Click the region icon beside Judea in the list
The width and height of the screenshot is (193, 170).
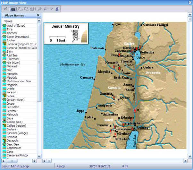[x=4, y=96]
